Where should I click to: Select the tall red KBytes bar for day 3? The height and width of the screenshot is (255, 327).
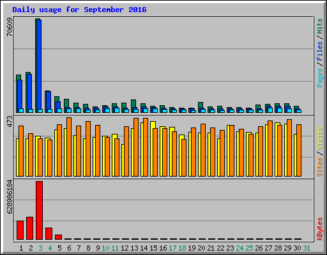click(x=39, y=210)
